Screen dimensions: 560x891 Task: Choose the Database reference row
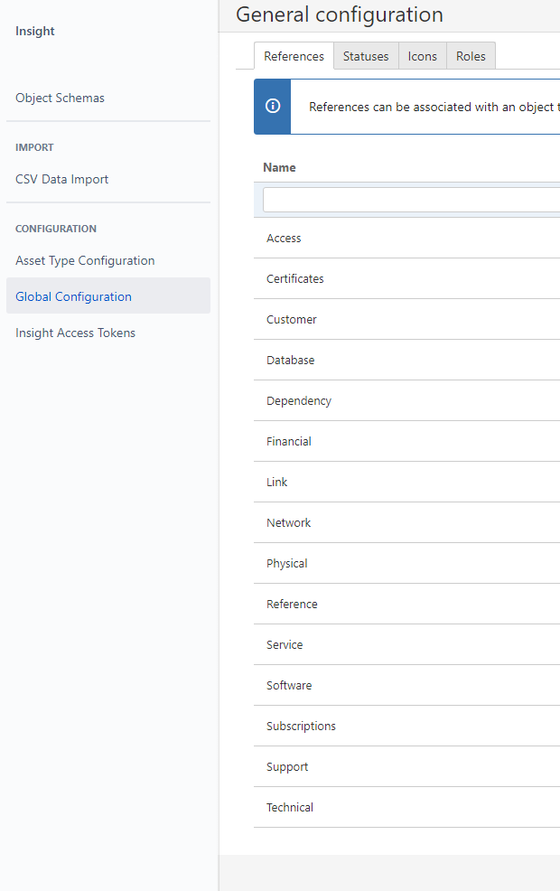(x=290, y=361)
